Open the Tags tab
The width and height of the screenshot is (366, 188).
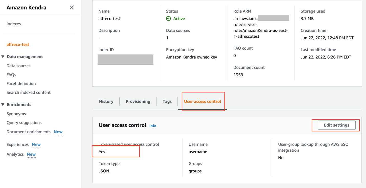(x=167, y=101)
